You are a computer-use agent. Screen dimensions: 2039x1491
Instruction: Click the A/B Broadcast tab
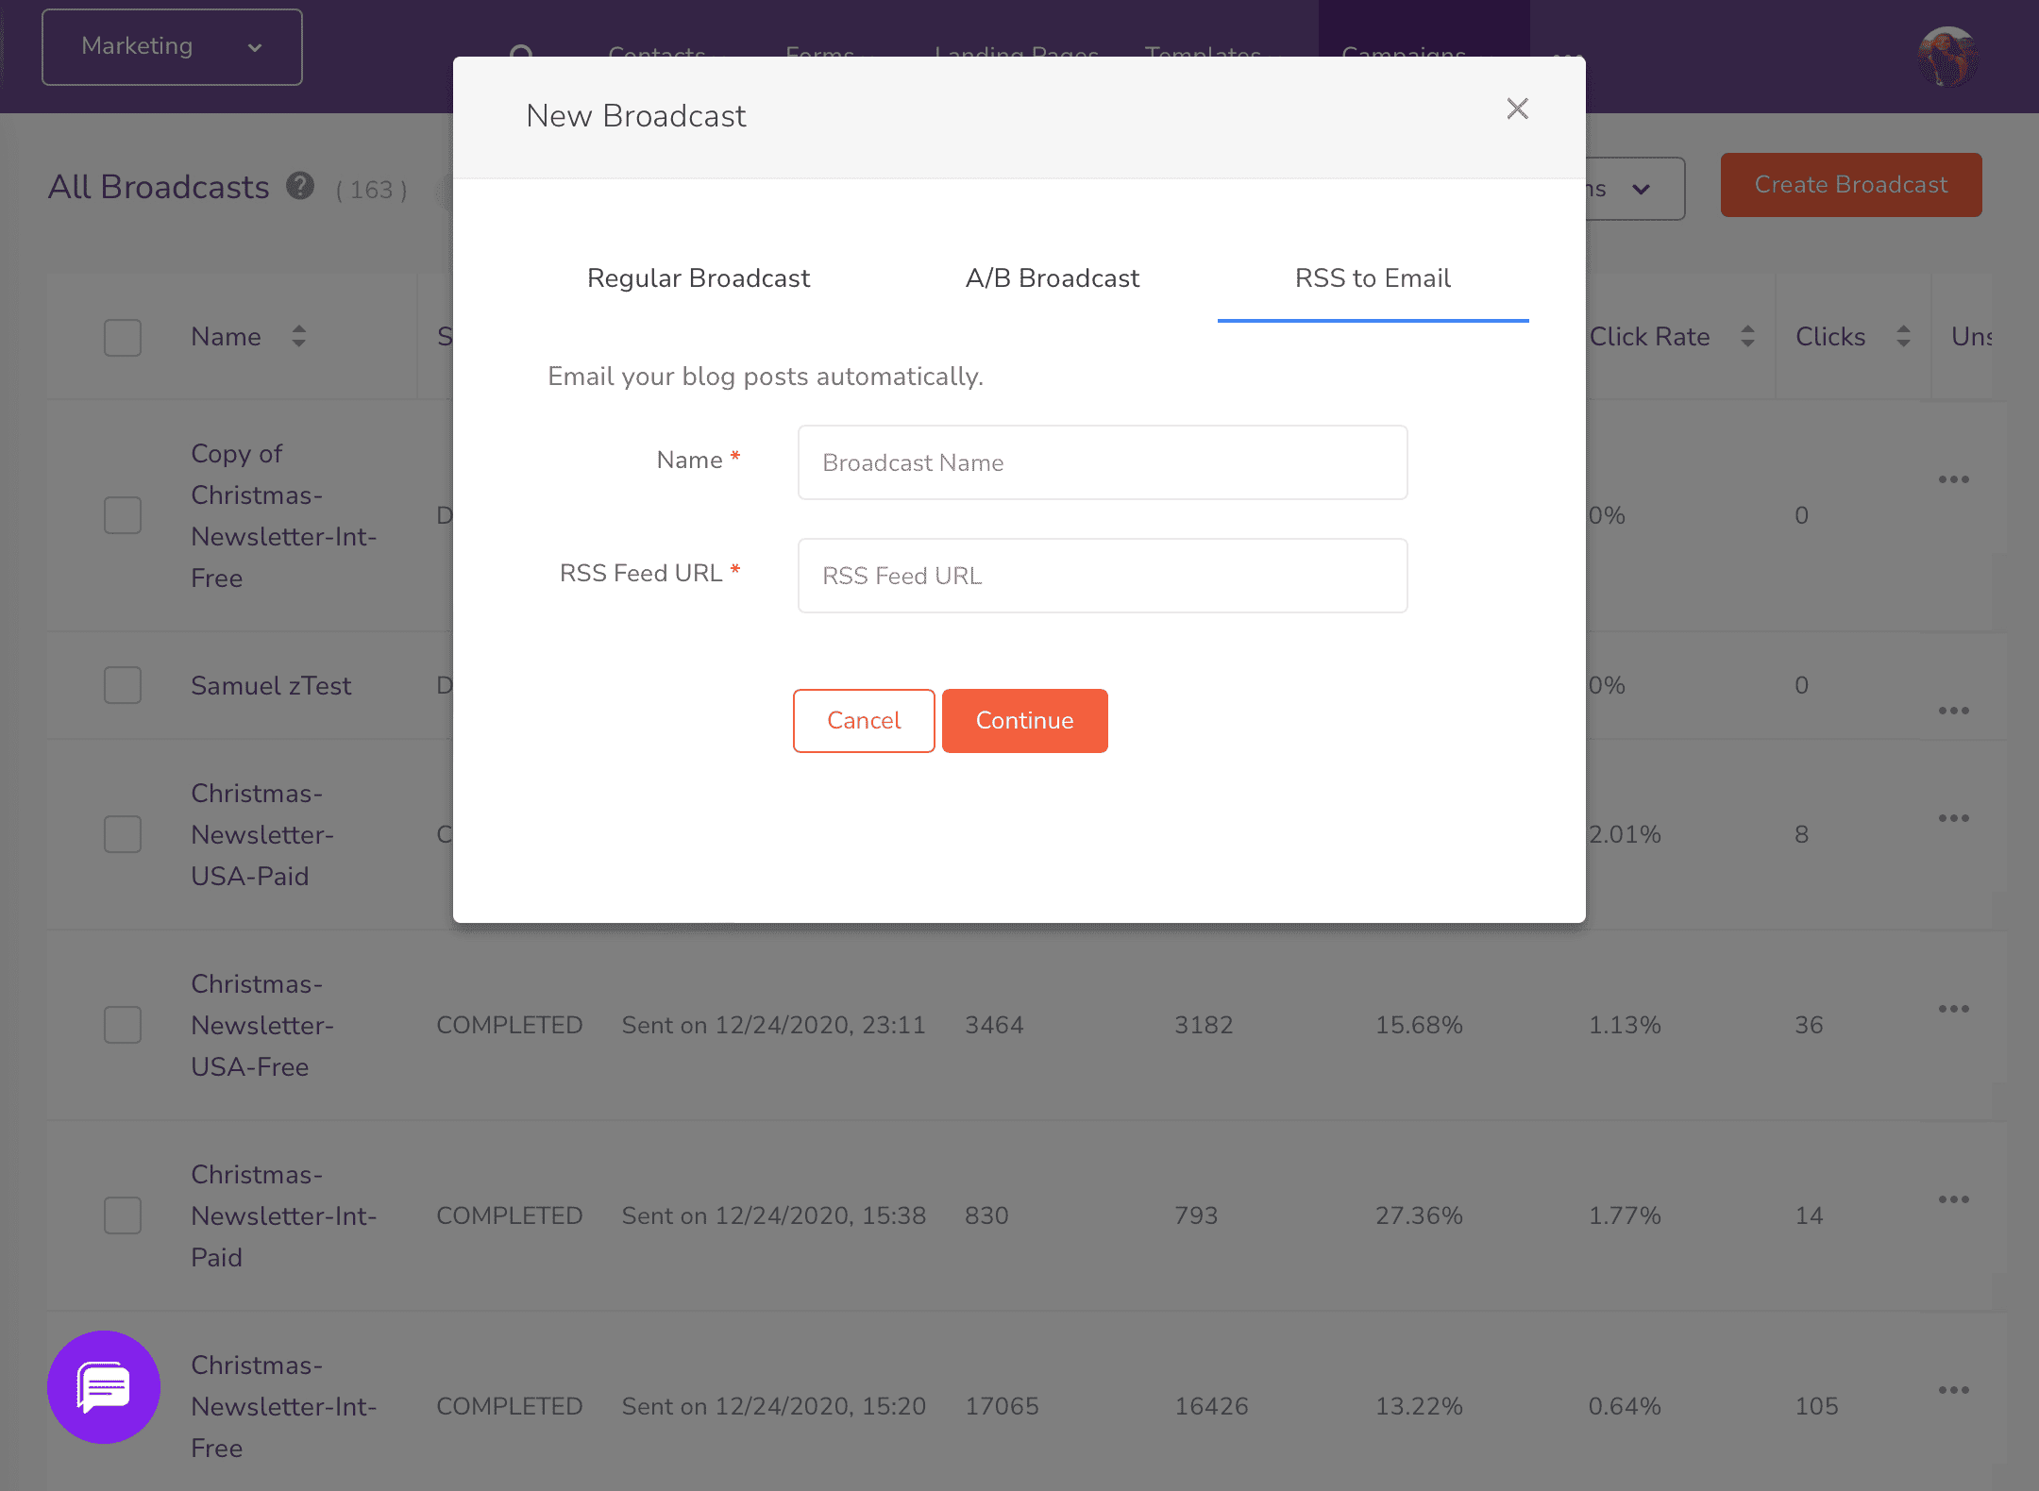(x=1053, y=277)
